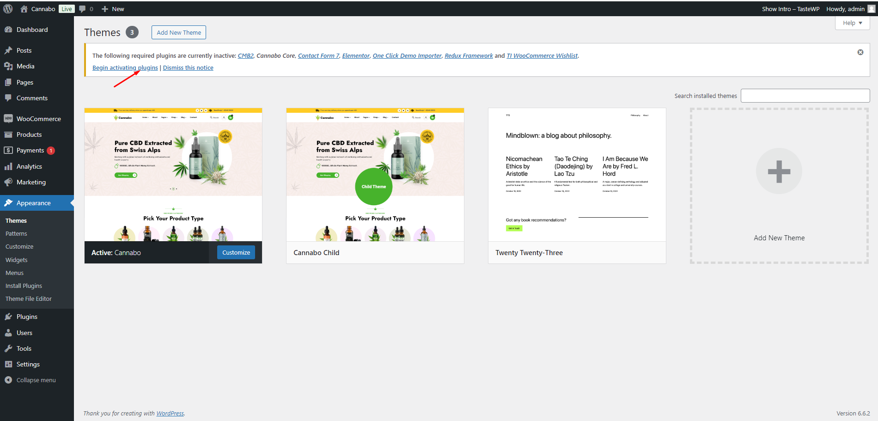Click the Appearance paintbrush icon
Viewport: 878px width, 421px height.
click(8, 203)
